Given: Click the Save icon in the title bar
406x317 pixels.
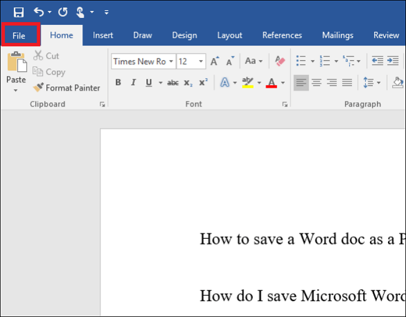Looking at the screenshot, I should 18,12.
